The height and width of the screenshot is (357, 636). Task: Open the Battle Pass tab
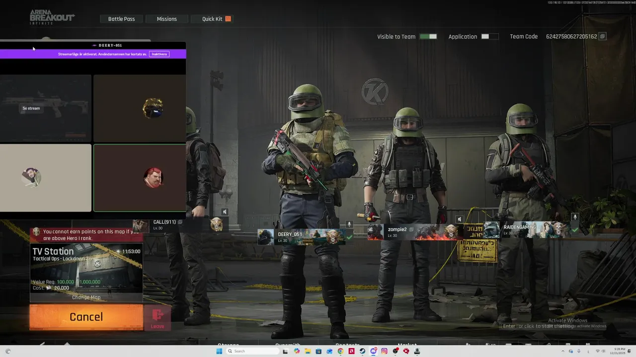(121, 19)
